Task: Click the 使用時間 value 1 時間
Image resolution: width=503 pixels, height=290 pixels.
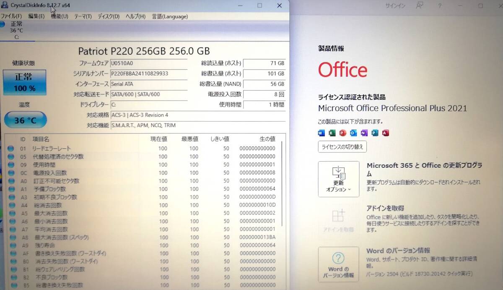Action: tap(264, 105)
